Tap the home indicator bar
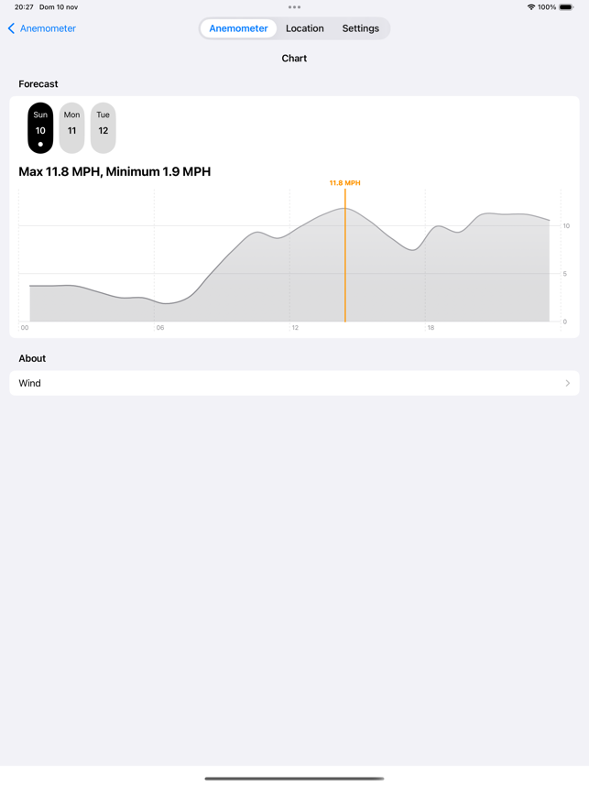This screenshot has width=589, height=785. tap(295, 779)
